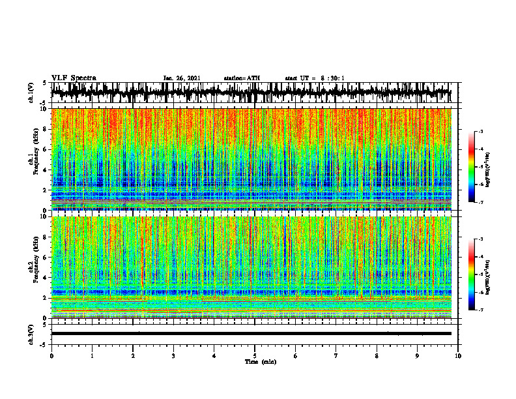516x399 pixels.
Task: Click the 'station=ATH' header label
Action: point(242,78)
